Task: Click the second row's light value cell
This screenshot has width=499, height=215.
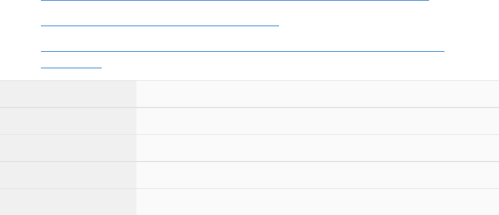Action: 318,121
